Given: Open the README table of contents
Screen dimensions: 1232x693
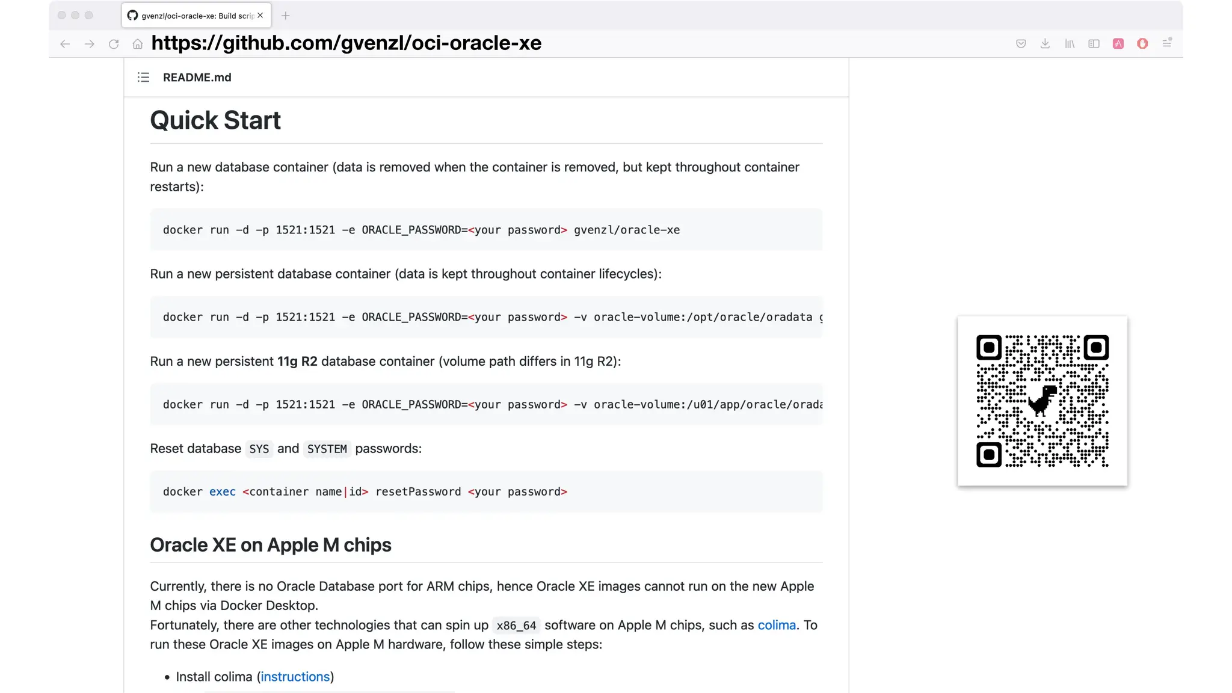Looking at the screenshot, I should point(143,77).
